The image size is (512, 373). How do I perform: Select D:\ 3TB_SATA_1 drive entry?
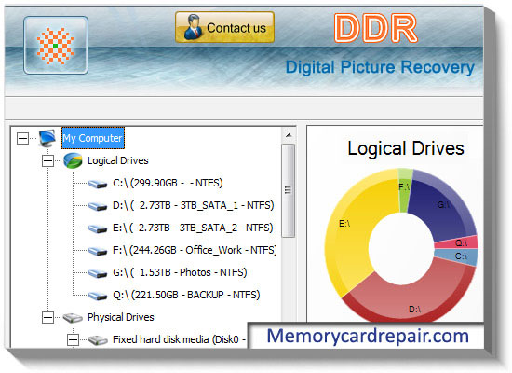point(194,205)
